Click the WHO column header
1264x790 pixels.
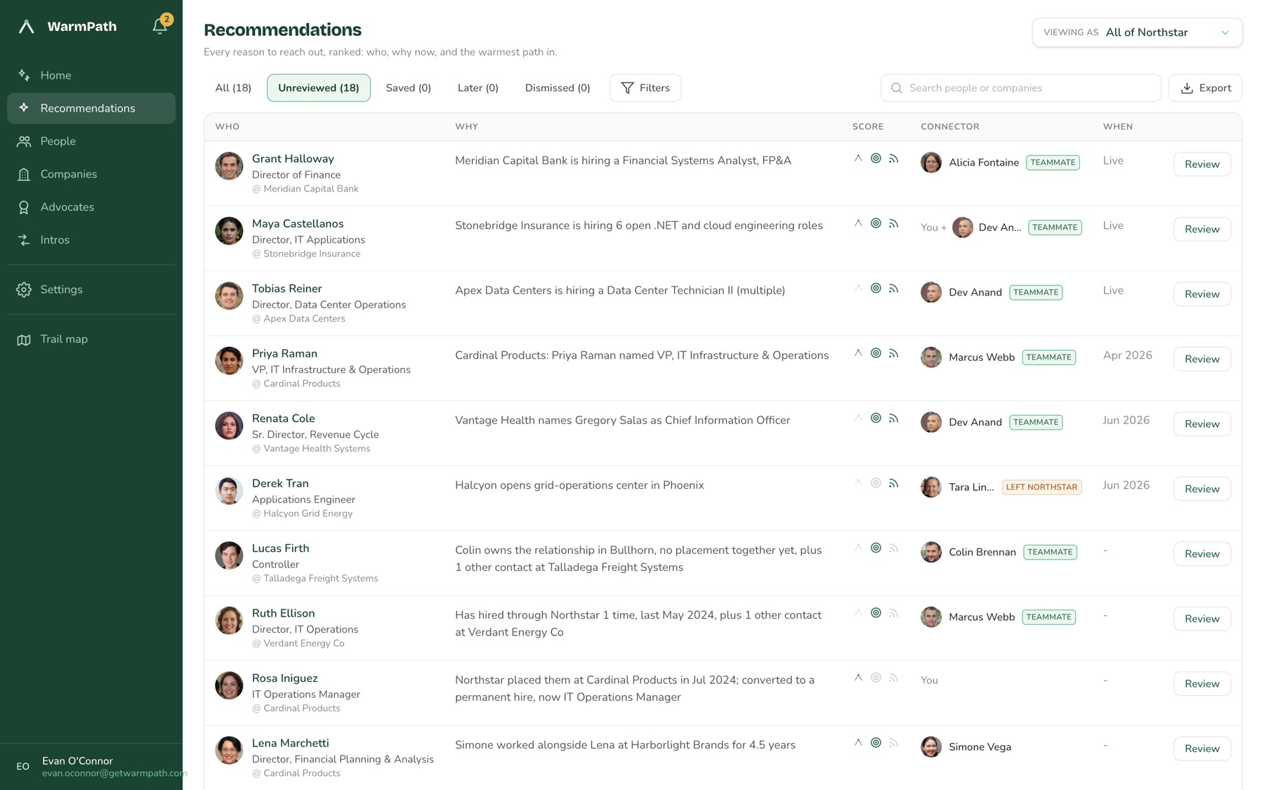tap(228, 126)
